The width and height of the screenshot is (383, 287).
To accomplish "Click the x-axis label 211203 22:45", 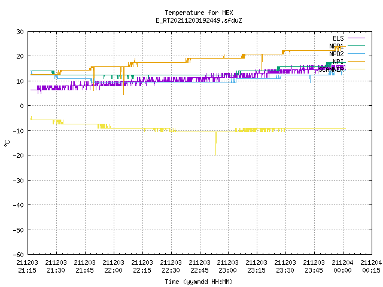I will coord(199,267).
